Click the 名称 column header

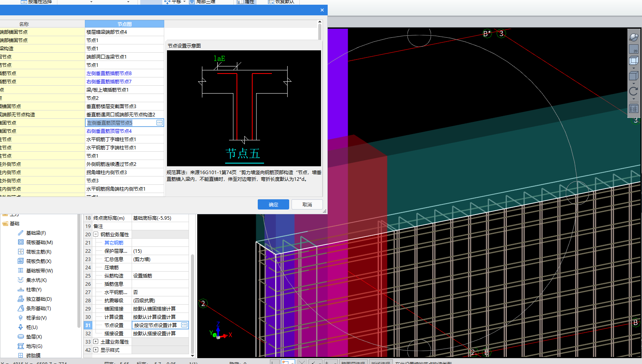point(24,24)
